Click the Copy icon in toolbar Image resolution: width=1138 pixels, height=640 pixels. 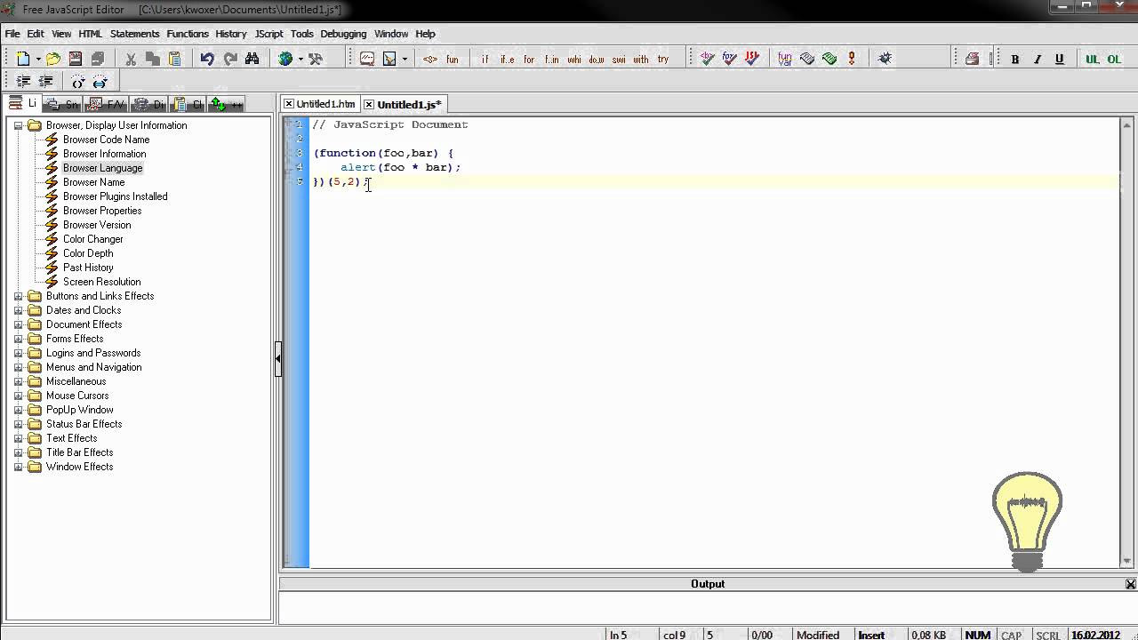point(153,59)
